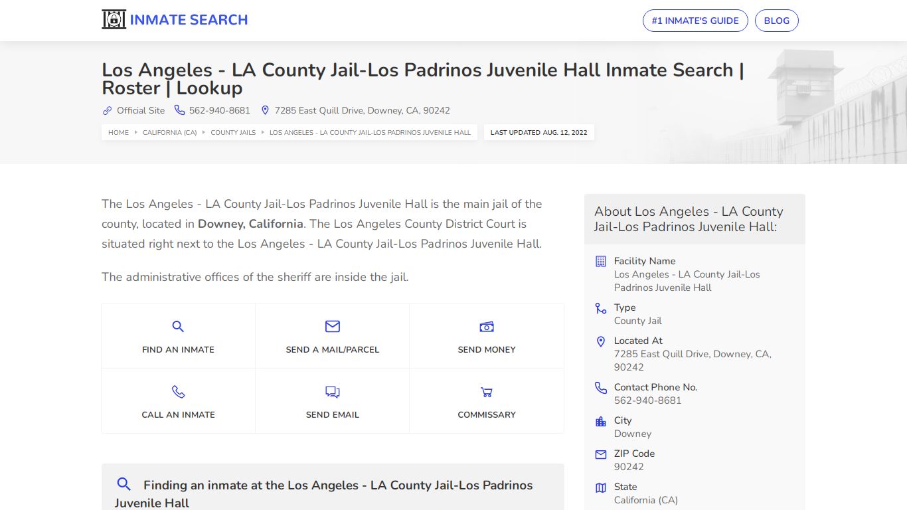
Task: Open COMMISSARY tile label
Action: (x=487, y=414)
